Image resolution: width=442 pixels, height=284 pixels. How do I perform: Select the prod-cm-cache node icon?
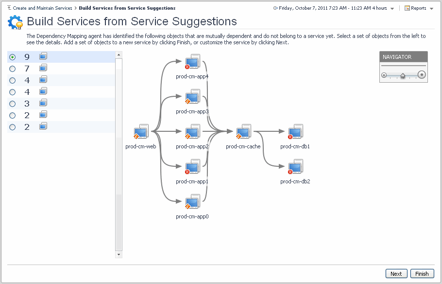243,132
